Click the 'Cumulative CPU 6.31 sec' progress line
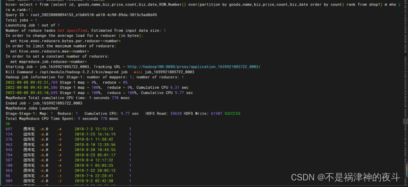Viewport: 408px width, 187px height. pyautogui.click(x=97, y=88)
